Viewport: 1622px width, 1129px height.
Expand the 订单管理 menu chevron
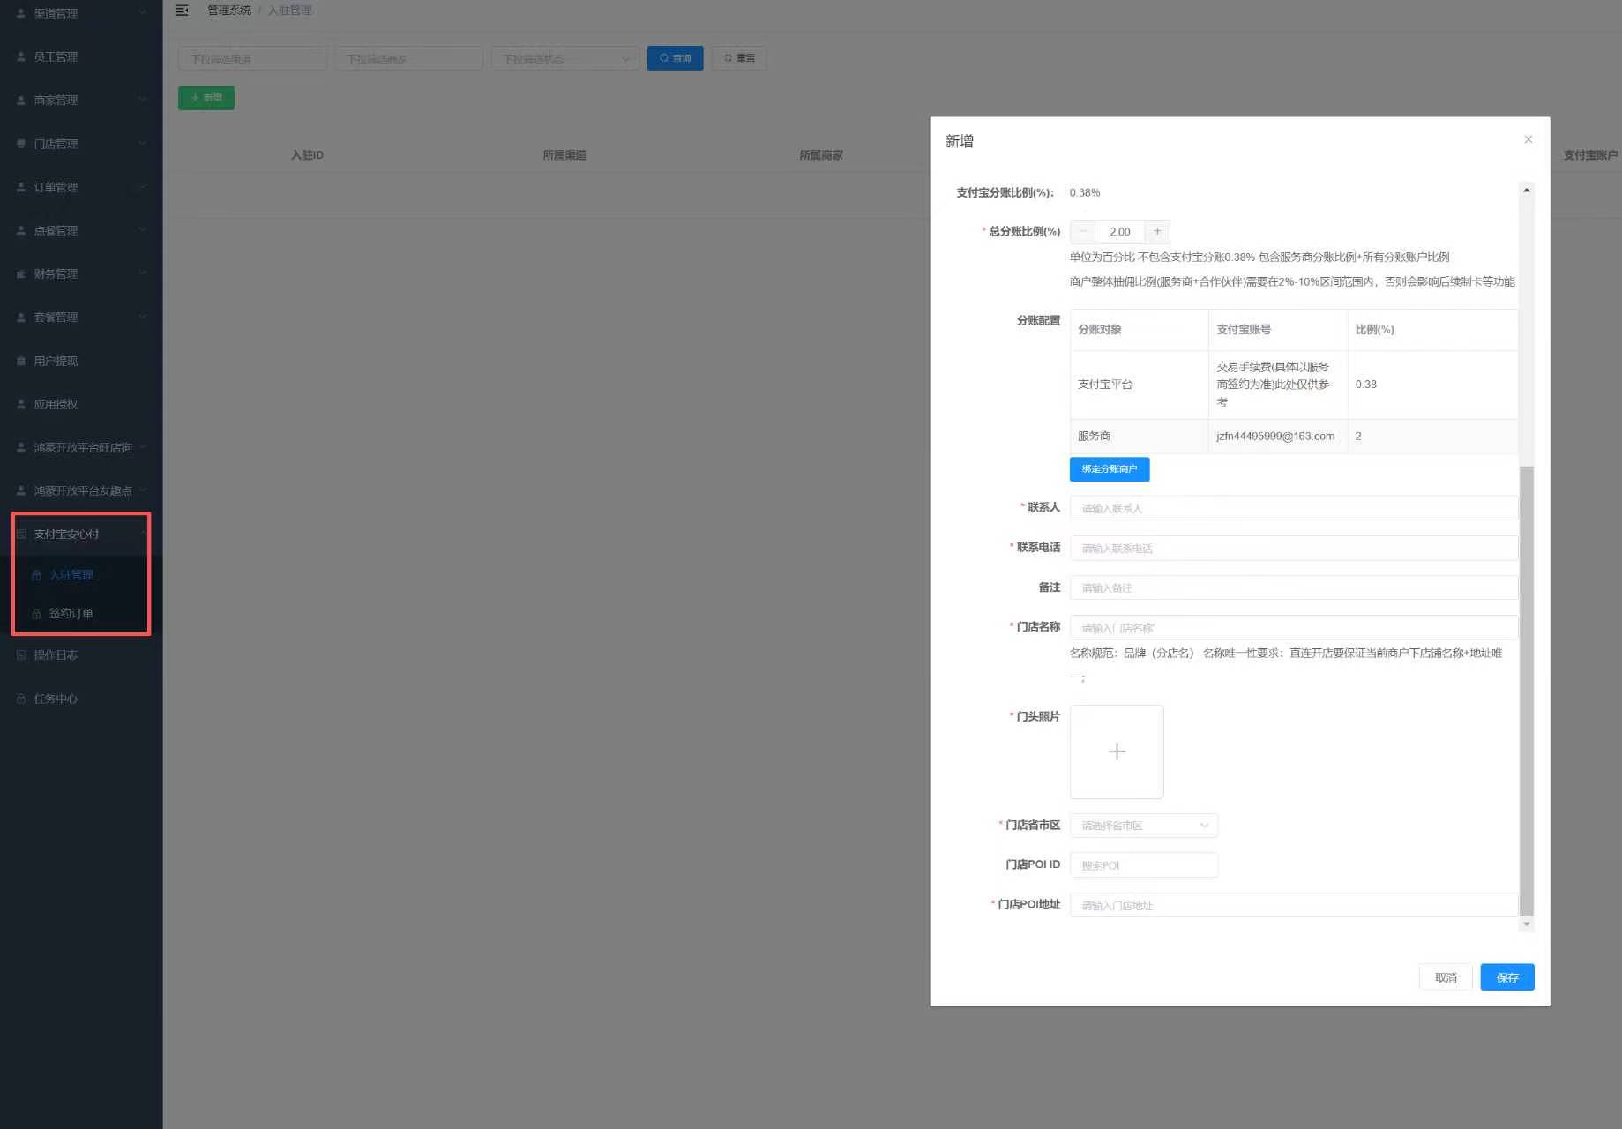pos(143,186)
